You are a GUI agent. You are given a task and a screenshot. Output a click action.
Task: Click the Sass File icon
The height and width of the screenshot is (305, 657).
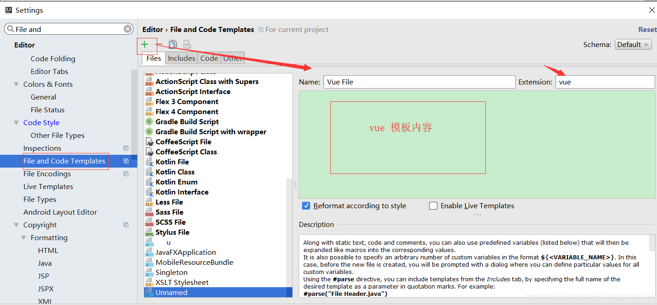tap(149, 212)
